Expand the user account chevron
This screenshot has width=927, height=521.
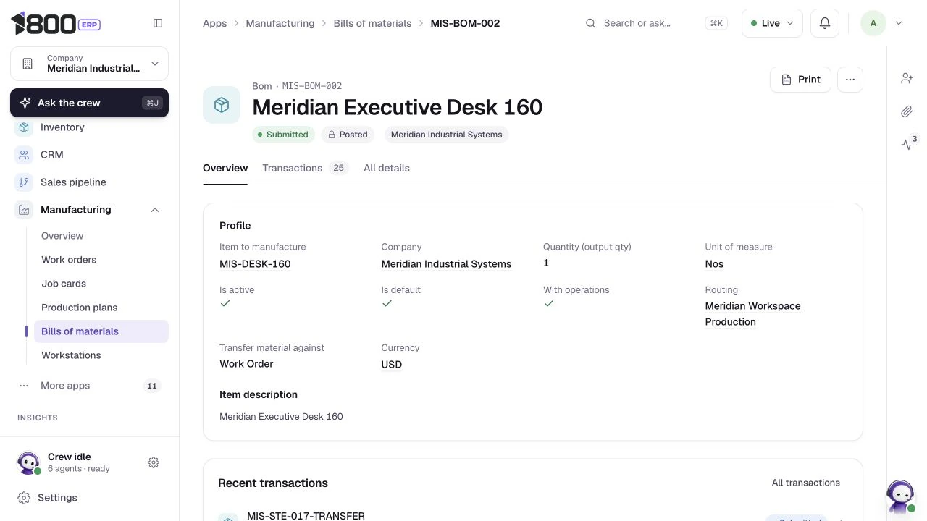899,23
